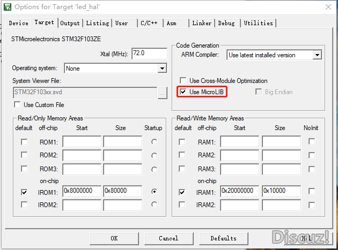Open the Linker tab
This screenshot has height=250, width=338.
click(x=202, y=23)
